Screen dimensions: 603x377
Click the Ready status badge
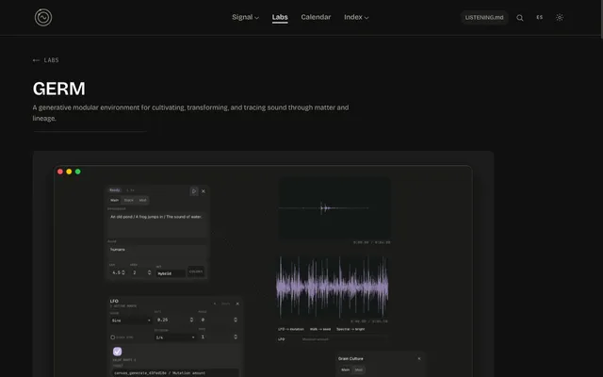[115, 190]
